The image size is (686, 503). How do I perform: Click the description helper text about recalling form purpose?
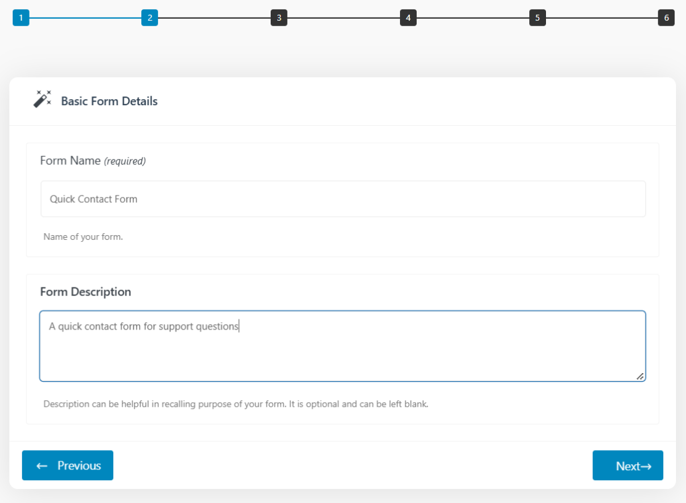[x=236, y=404]
